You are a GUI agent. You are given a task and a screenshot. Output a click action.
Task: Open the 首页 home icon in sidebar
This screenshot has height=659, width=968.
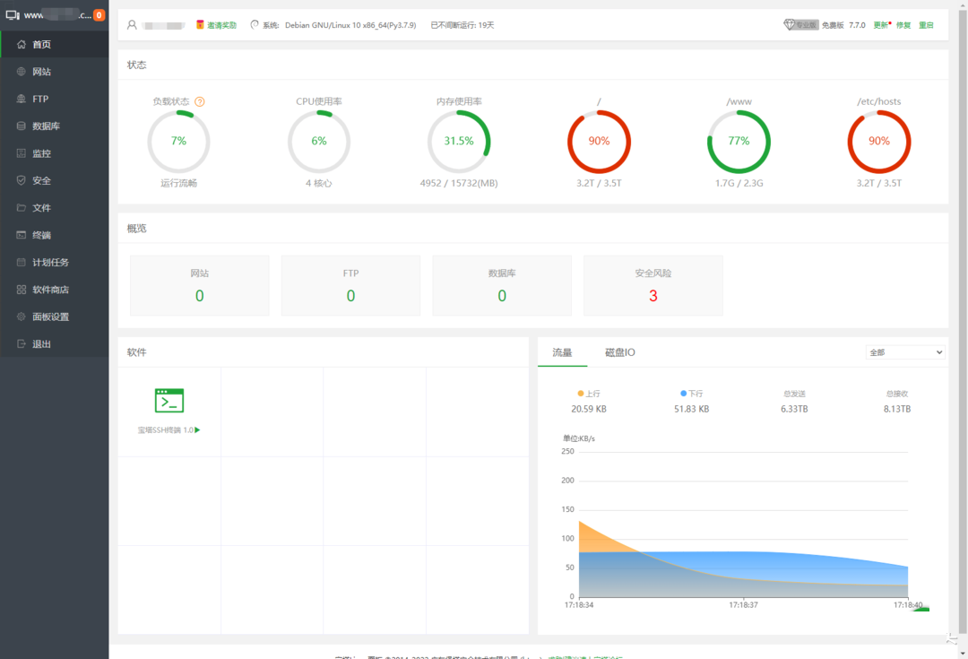(x=21, y=45)
